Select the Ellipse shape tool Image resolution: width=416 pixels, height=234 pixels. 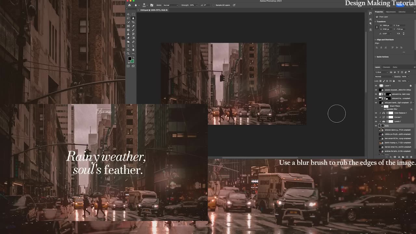128,50
